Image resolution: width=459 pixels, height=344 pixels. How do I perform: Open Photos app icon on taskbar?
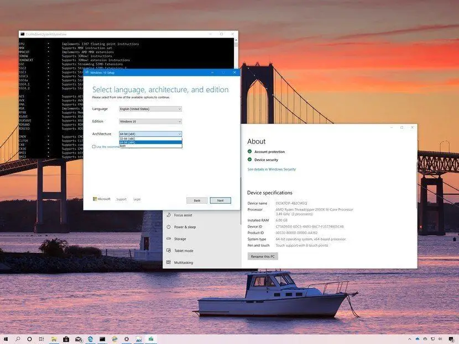click(139, 339)
